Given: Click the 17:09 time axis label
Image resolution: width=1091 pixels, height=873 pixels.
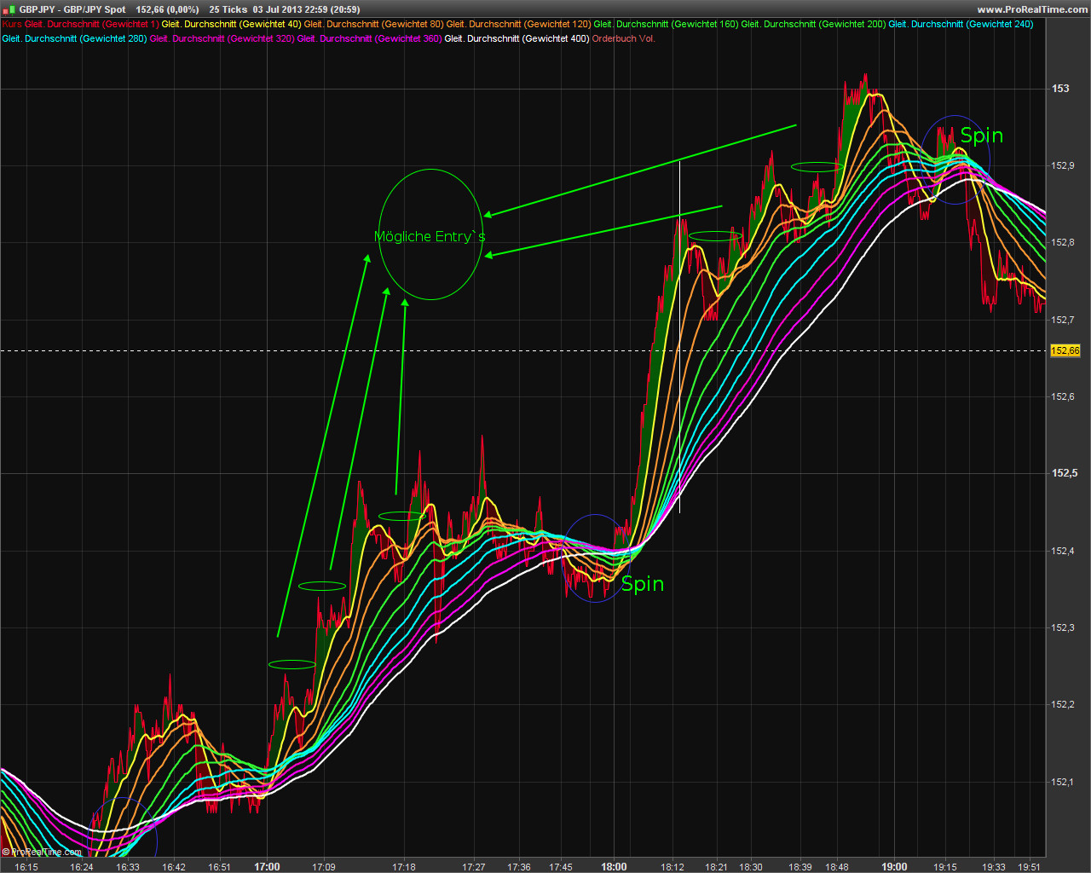Looking at the screenshot, I should [x=324, y=867].
